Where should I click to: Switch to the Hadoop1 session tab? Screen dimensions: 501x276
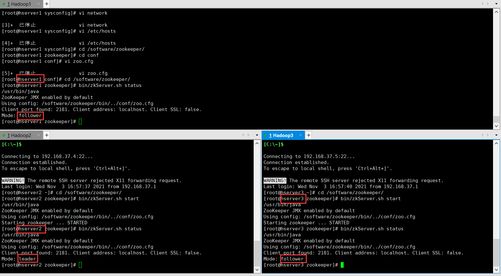[19, 4]
